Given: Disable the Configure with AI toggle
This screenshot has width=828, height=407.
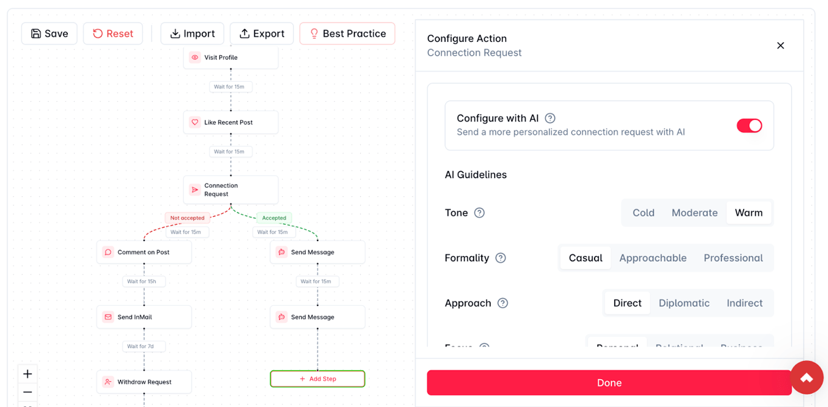Looking at the screenshot, I should click(x=749, y=125).
